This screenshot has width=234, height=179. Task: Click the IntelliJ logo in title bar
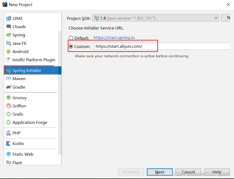5,5
